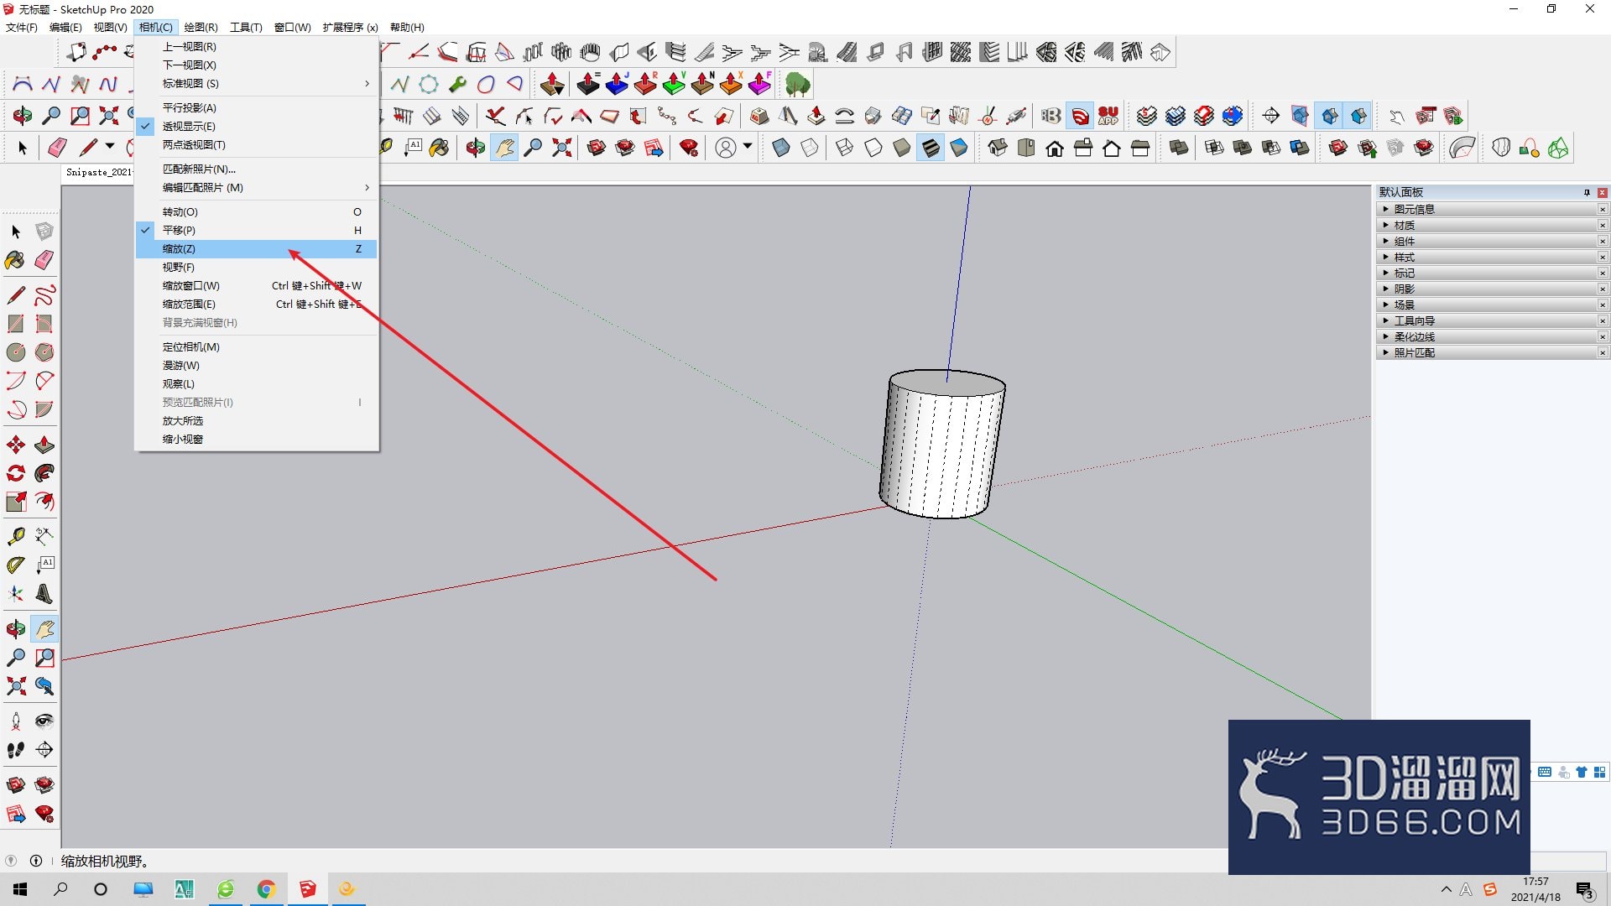Toggle 平移 pan menu entry

point(256,230)
